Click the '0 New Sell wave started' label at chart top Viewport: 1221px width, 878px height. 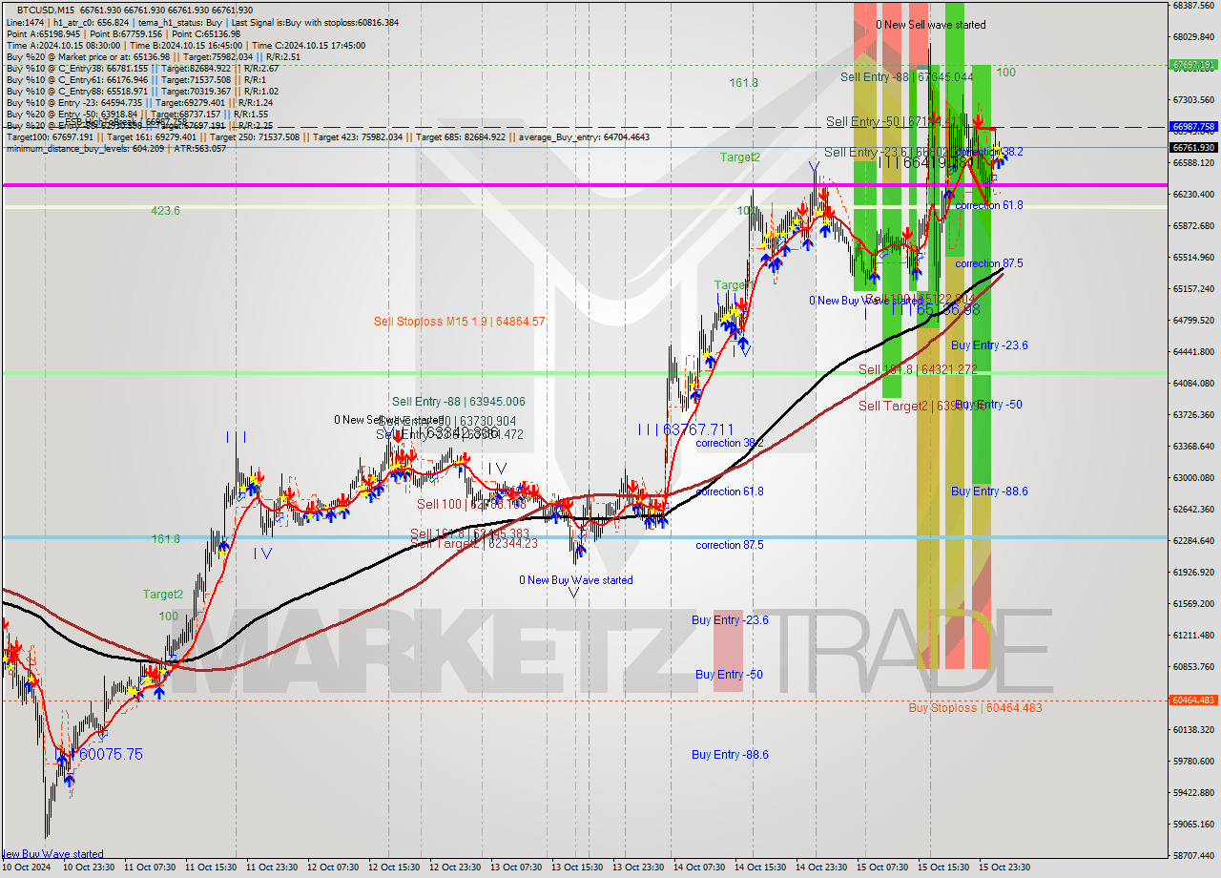pyautogui.click(x=931, y=25)
